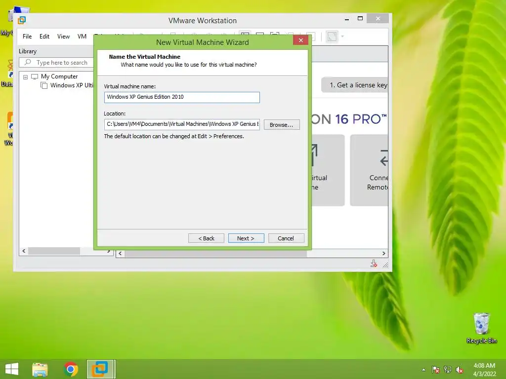Image resolution: width=506 pixels, height=379 pixels.
Task: Click the main pane scrollbar right arrow
Action: (x=383, y=254)
